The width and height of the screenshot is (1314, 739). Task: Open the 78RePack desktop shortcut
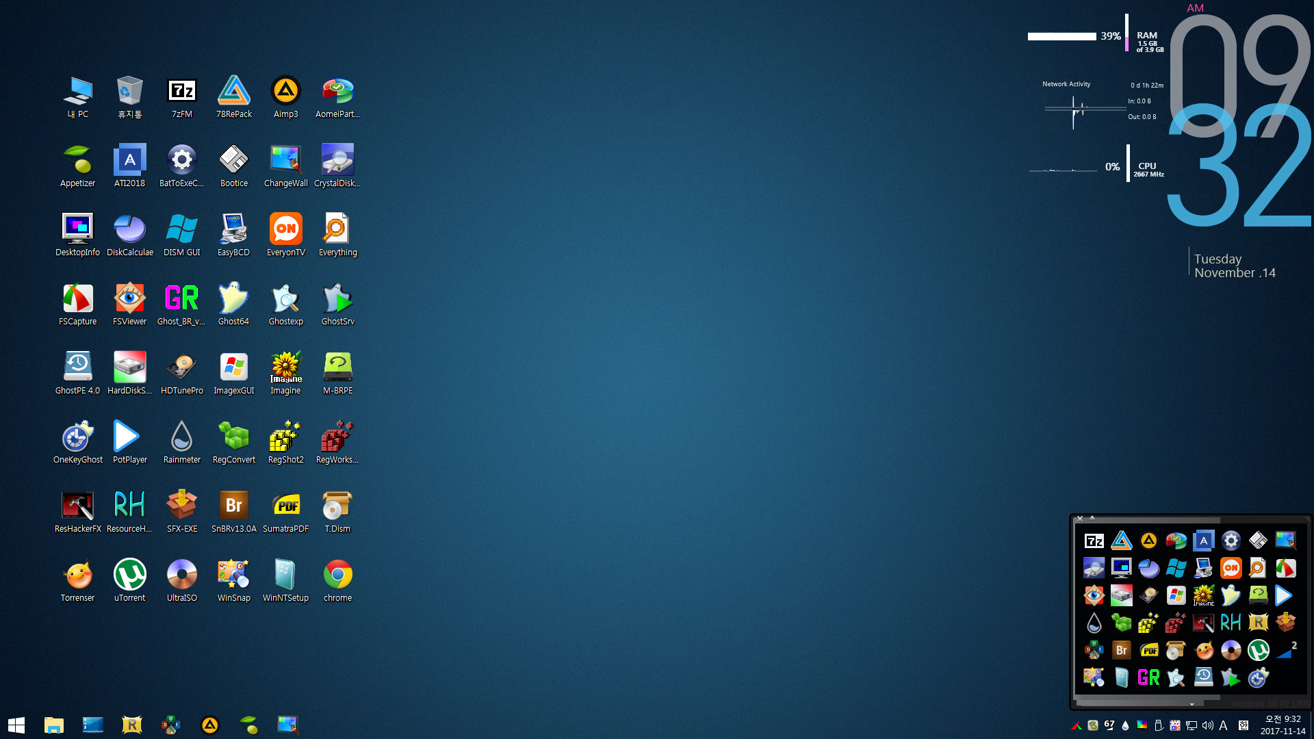pyautogui.click(x=234, y=97)
